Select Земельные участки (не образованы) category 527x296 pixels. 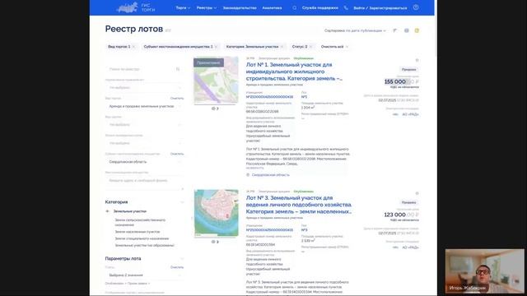click(x=144, y=245)
